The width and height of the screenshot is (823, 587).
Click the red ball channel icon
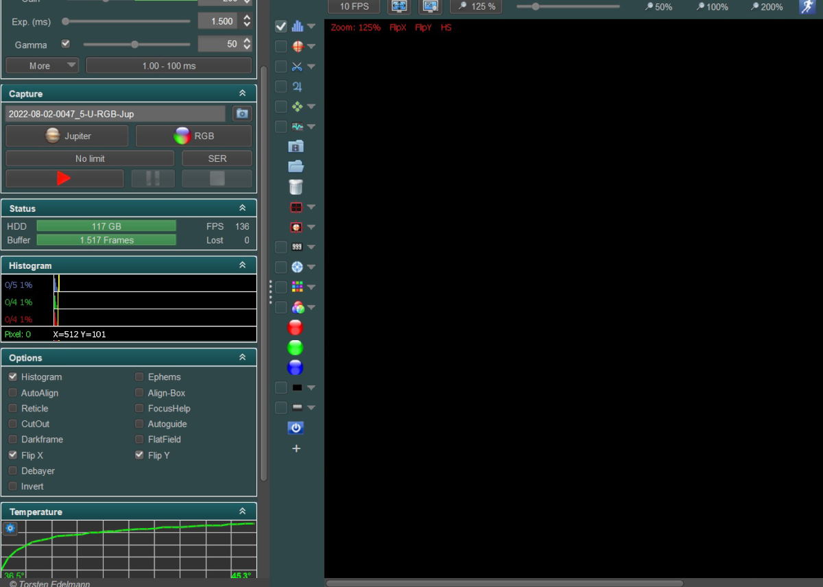point(296,327)
